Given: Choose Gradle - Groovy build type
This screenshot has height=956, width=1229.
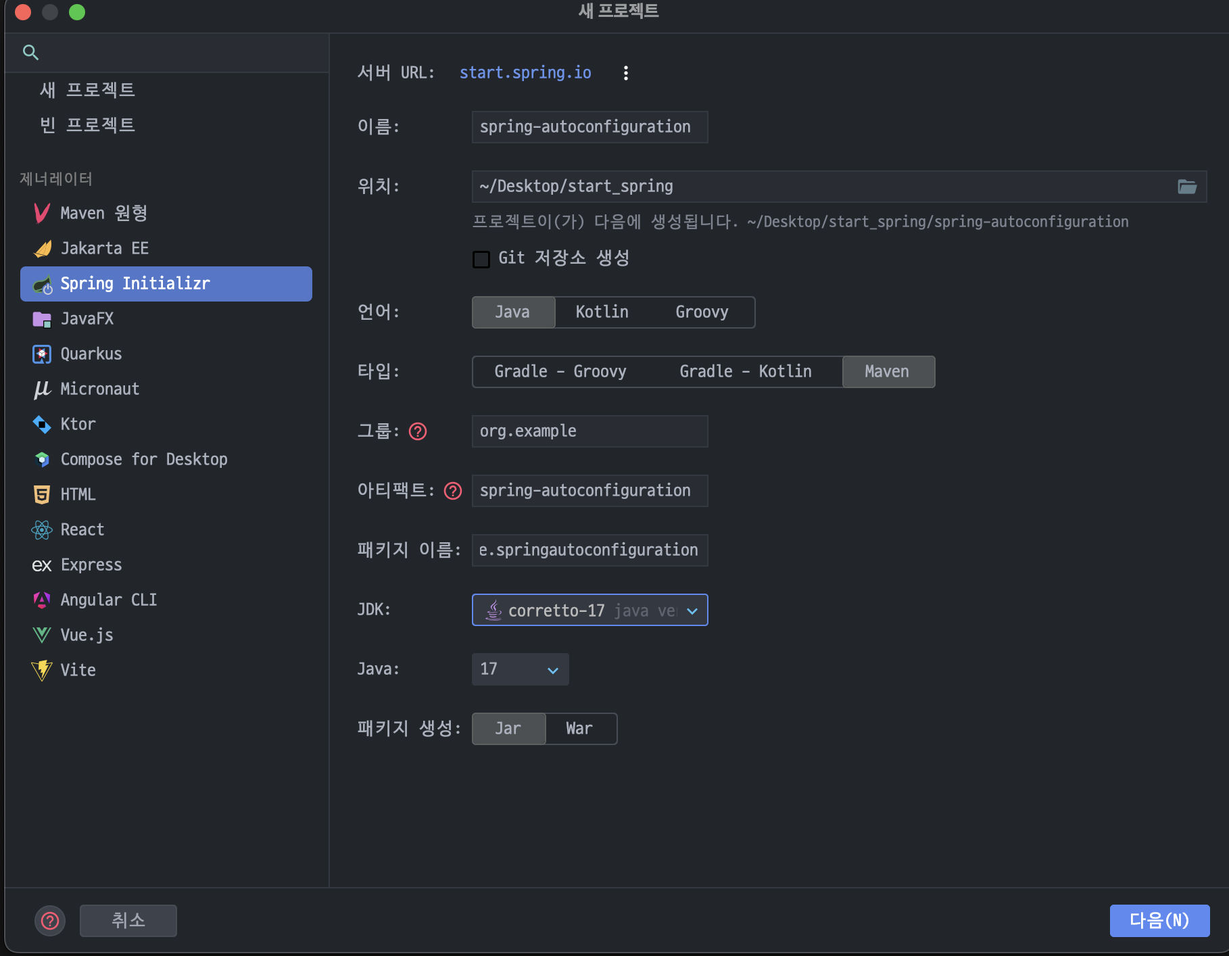Looking at the screenshot, I should 560,372.
